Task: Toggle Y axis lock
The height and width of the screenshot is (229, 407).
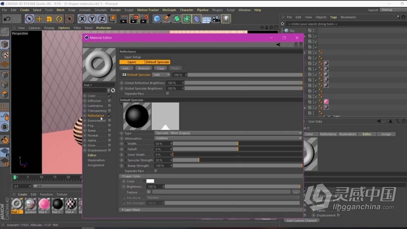Action: pos(92,19)
